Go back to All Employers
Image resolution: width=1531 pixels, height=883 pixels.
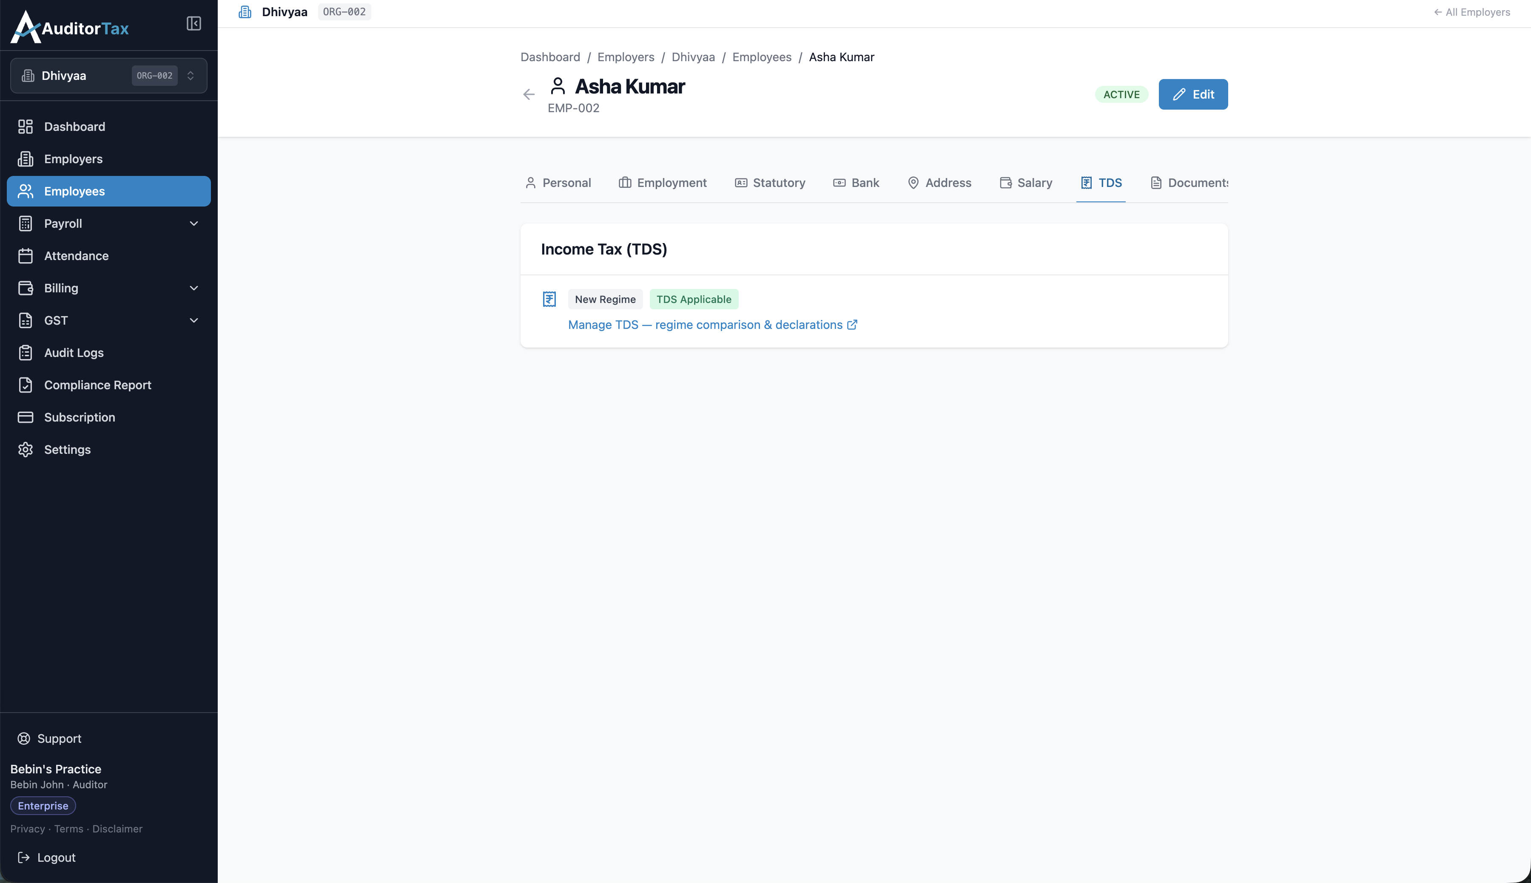1472,12
